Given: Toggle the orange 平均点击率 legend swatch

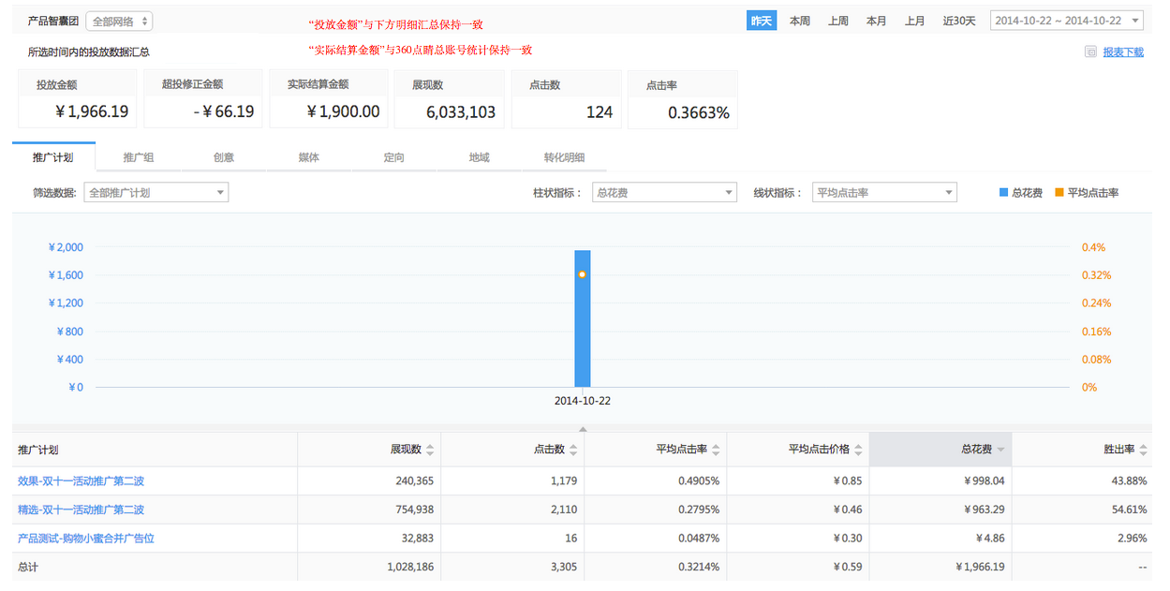Looking at the screenshot, I should [1059, 192].
